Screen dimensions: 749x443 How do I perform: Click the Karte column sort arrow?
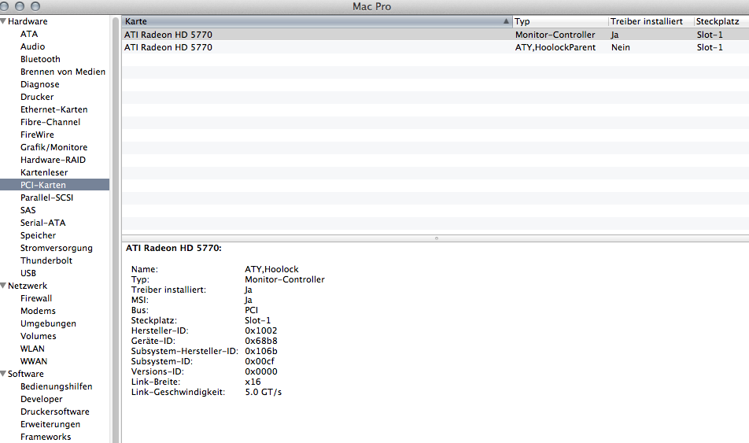tap(506, 21)
